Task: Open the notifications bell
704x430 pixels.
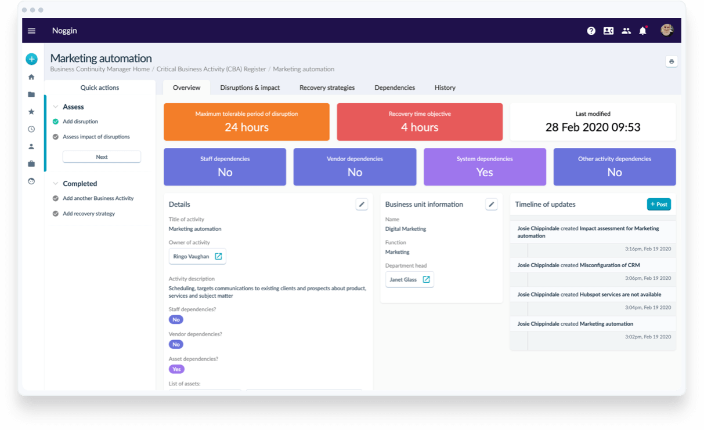Action: (x=642, y=31)
